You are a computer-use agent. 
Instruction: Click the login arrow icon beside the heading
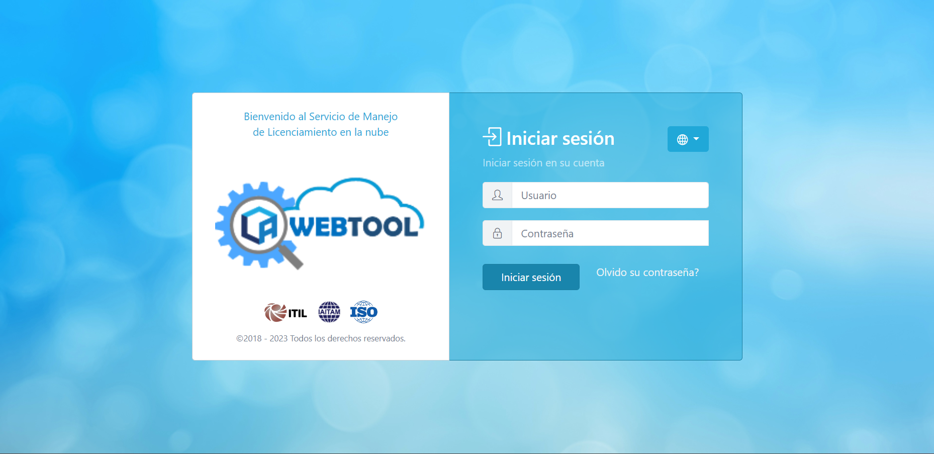click(492, 137)
